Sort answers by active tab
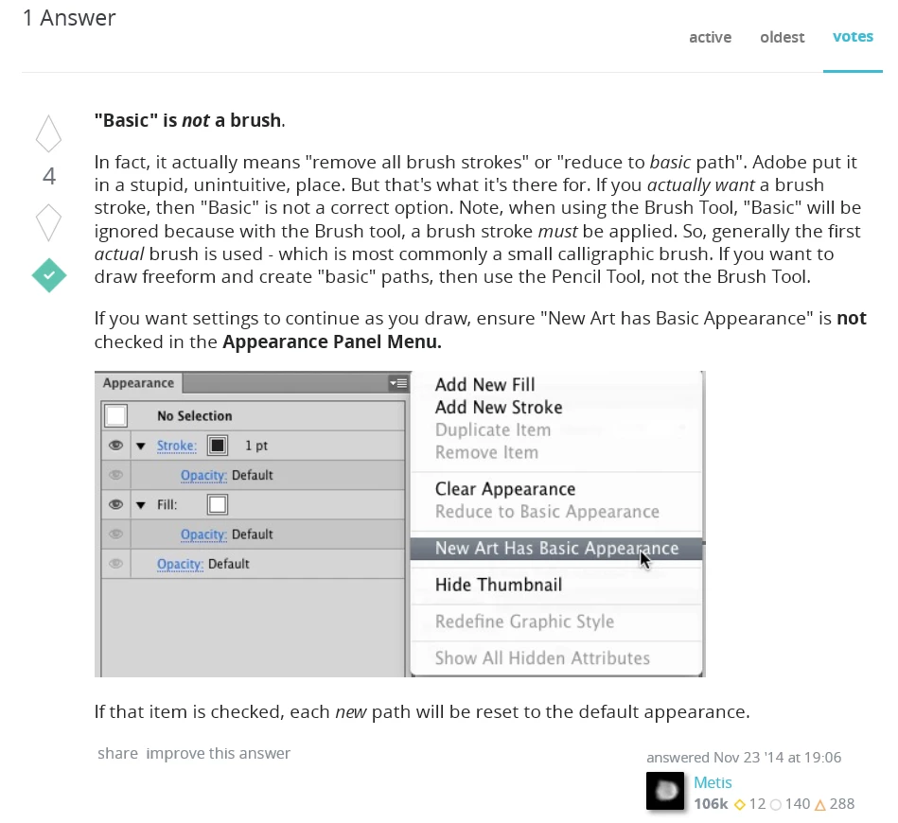This screenshot has height=823, width=898. (x=710, y=37)
